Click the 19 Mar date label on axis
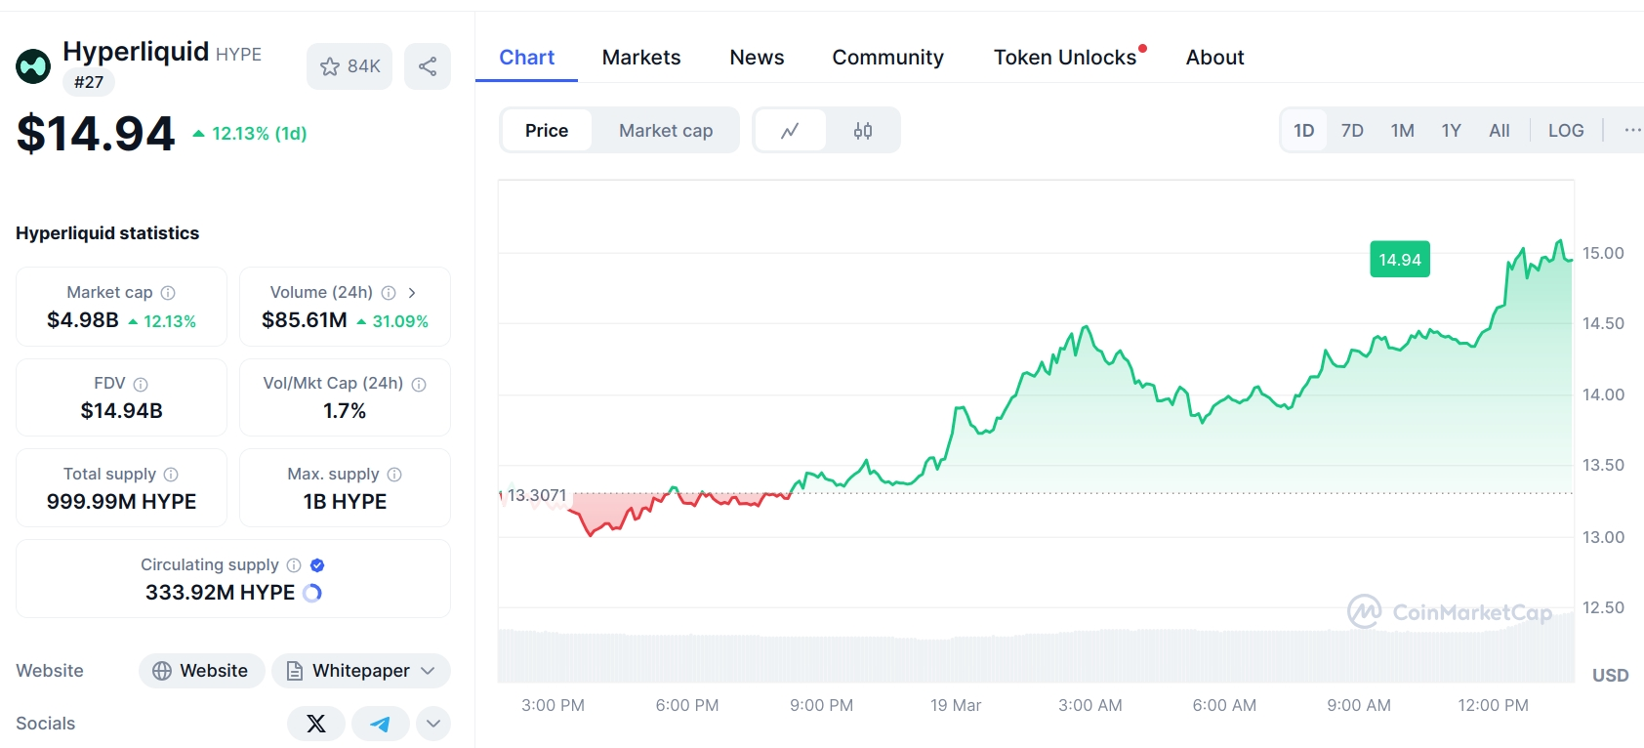This screenshot has width=1644, height=748. pos(956,705)
